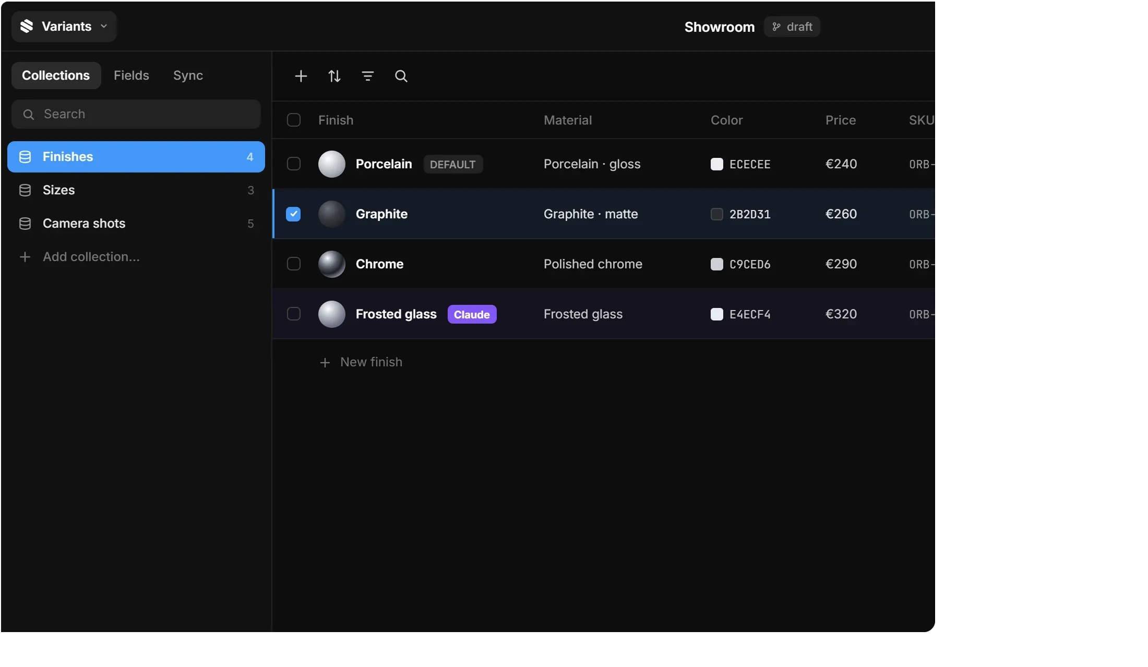1148x667 pixels.
Task: Switch to the Collections tab
Action: [x=56, y=76]
